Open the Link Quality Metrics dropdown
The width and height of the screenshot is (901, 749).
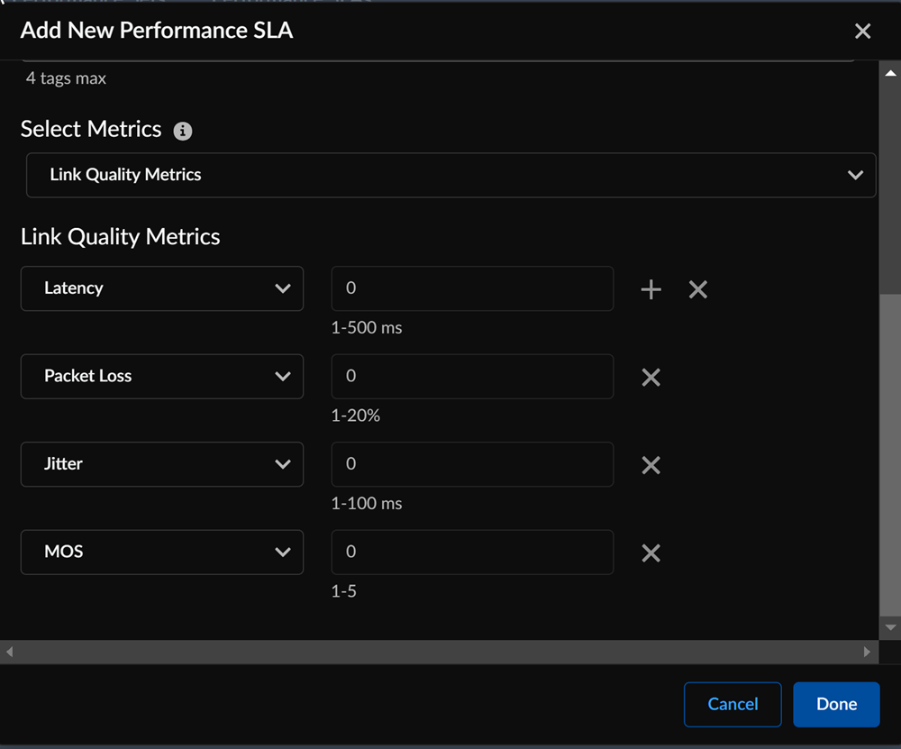pyautogui.click(x=450, y=175)
